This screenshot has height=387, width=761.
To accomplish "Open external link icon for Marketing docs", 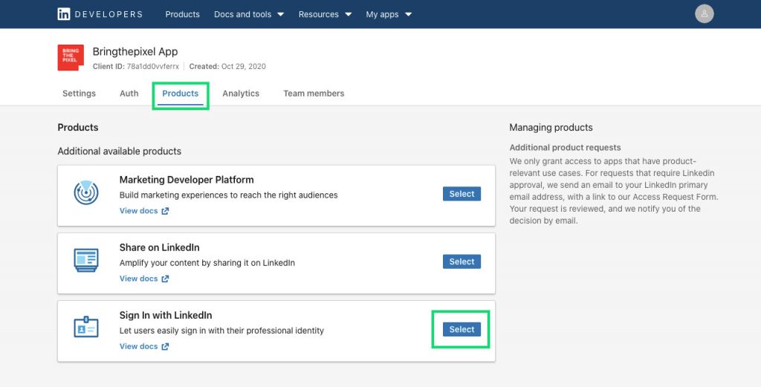I will [165, 211].
